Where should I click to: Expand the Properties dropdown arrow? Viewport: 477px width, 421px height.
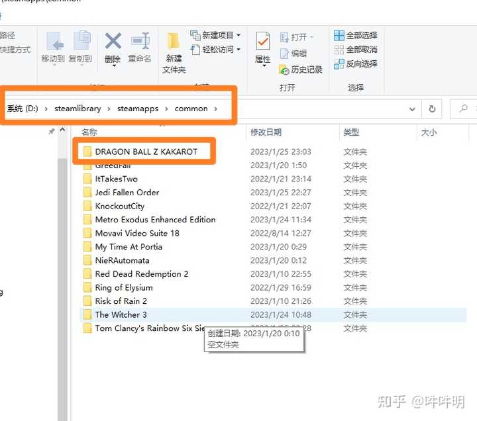(264, 66)
